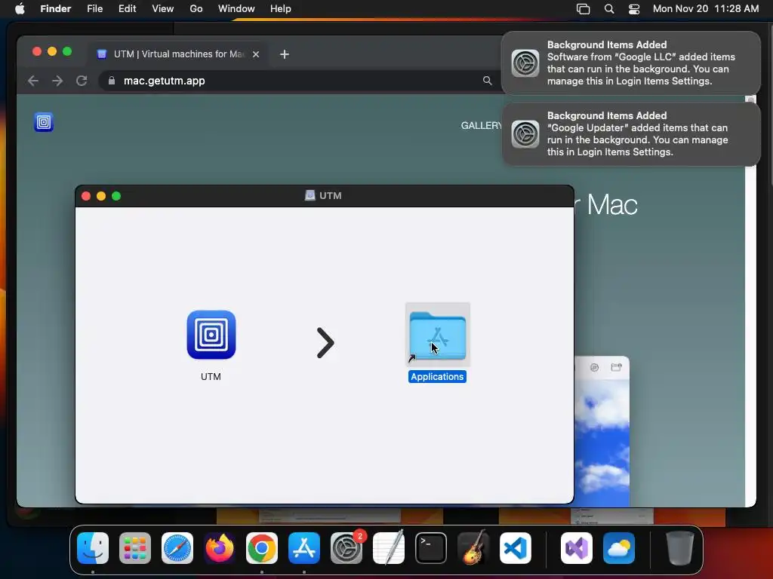Open Visual Studio Code from the Dock

(516, 548)
